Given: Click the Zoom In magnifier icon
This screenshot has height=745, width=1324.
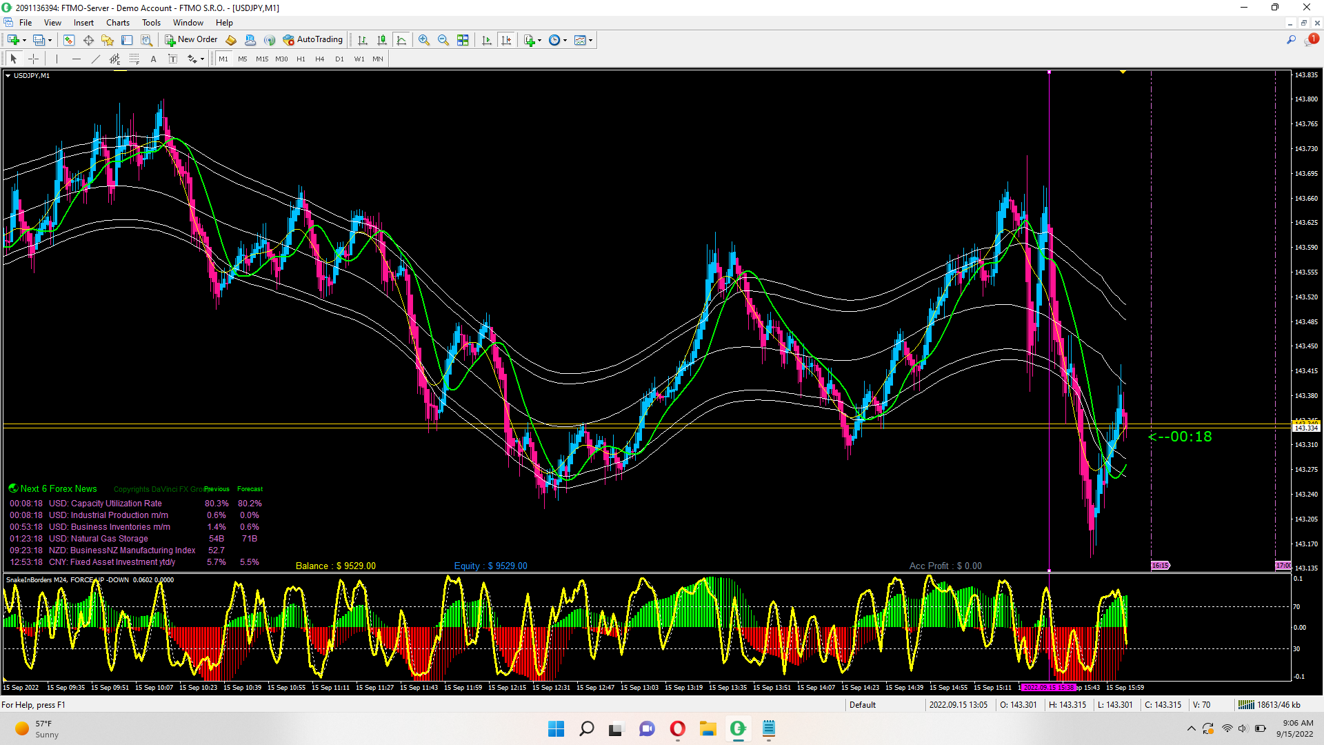Looking at the screenshot, I should 424,40.
